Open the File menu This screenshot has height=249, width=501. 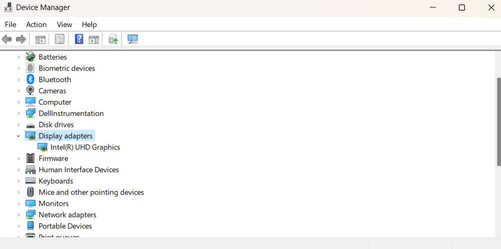coord(11,25)
